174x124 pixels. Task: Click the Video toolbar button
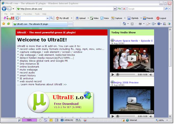pos(94,18)
